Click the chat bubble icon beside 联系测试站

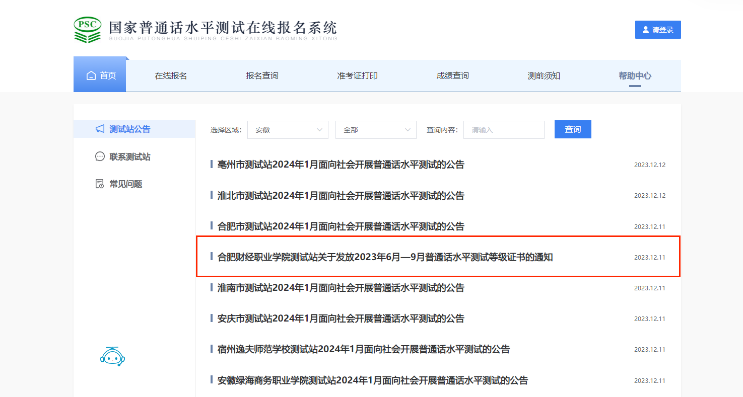pos(100,156)
